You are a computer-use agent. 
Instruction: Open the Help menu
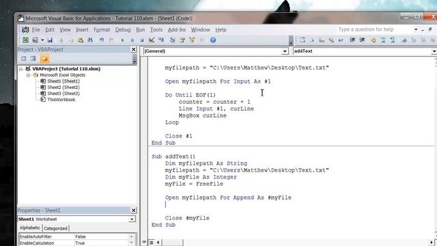221,29
